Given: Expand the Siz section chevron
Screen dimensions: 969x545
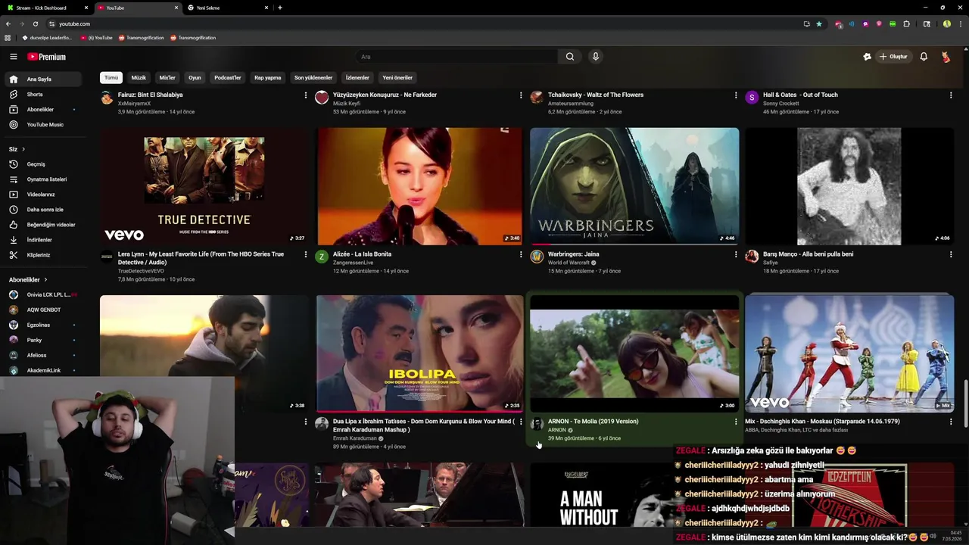Looking at the screenshot, I should click(x=23, y=149).
